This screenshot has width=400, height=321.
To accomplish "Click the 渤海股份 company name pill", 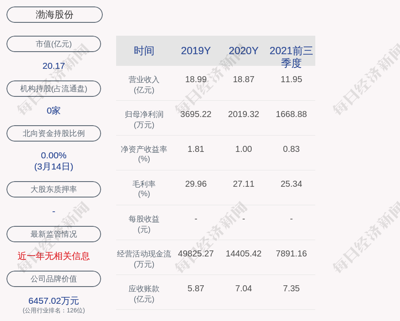I will (55, 15).
